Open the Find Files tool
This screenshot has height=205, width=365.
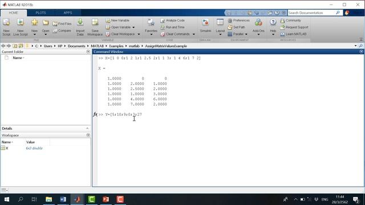(x=62, y=24)
